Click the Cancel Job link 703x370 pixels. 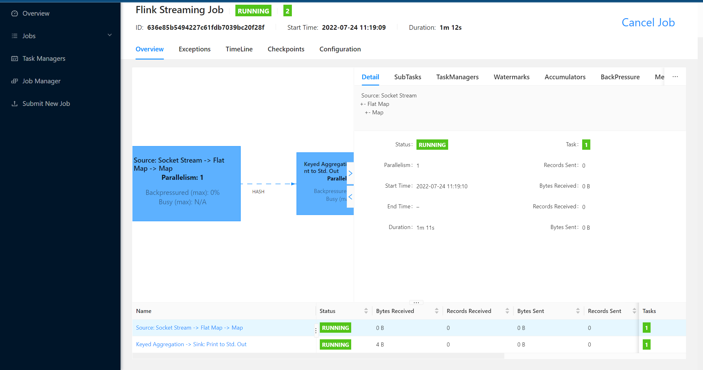pos(648,23)
